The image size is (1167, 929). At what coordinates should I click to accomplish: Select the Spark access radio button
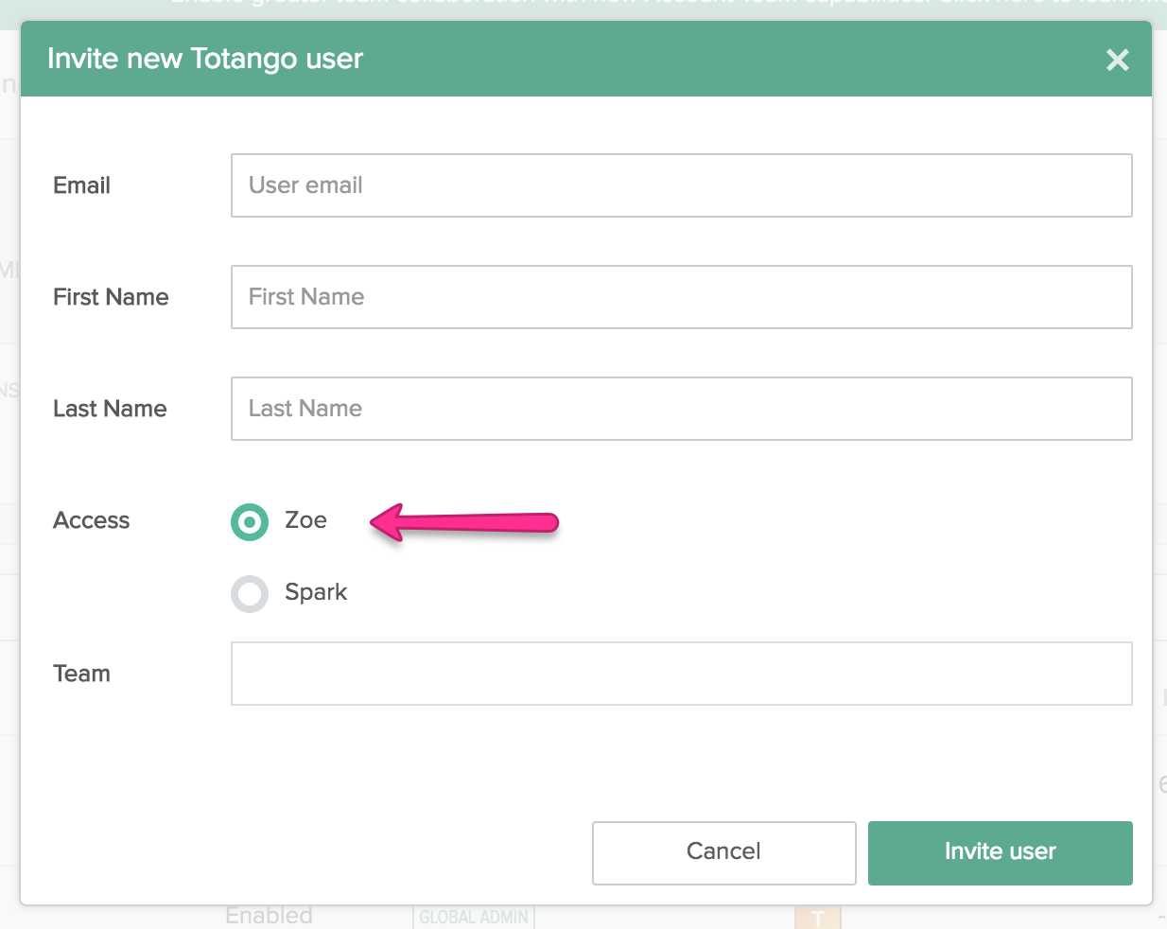(x=250, y=594)
